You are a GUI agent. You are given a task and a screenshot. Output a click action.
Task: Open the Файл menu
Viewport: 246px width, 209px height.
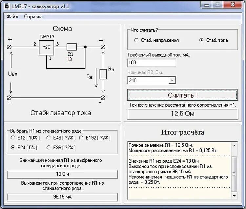[x=12, y=17]
